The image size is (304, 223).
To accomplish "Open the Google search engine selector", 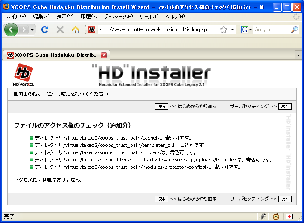I will click(246, 30).
